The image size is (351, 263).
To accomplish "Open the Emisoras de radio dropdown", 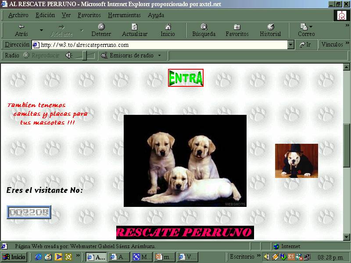I will [x=131, y=56].
